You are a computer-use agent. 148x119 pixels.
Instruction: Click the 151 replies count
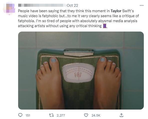point(28,115)
